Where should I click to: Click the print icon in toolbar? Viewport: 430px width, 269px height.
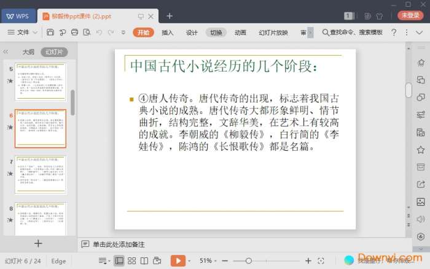(74, 32)
